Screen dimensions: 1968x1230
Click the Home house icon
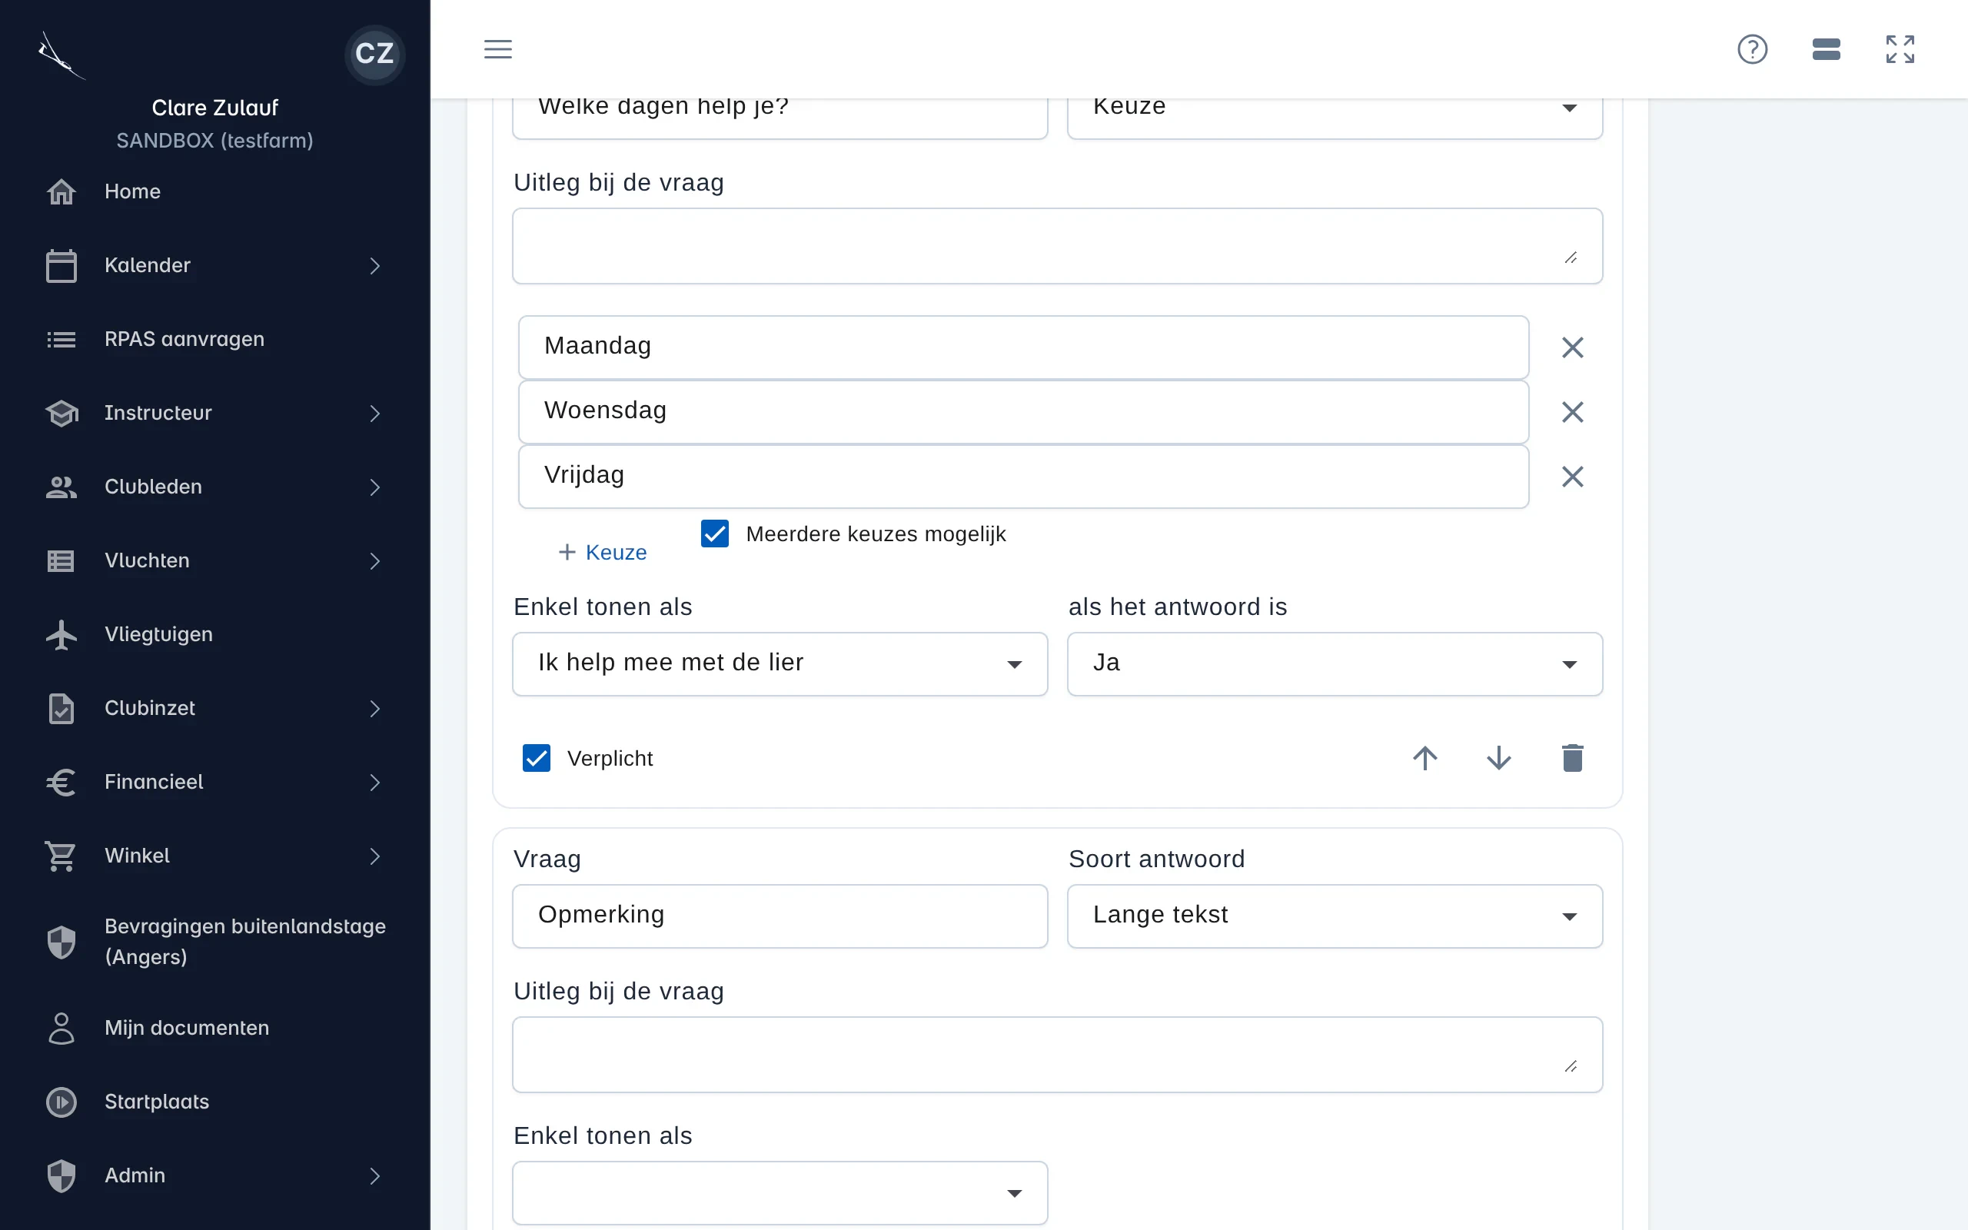pos(61,192)
